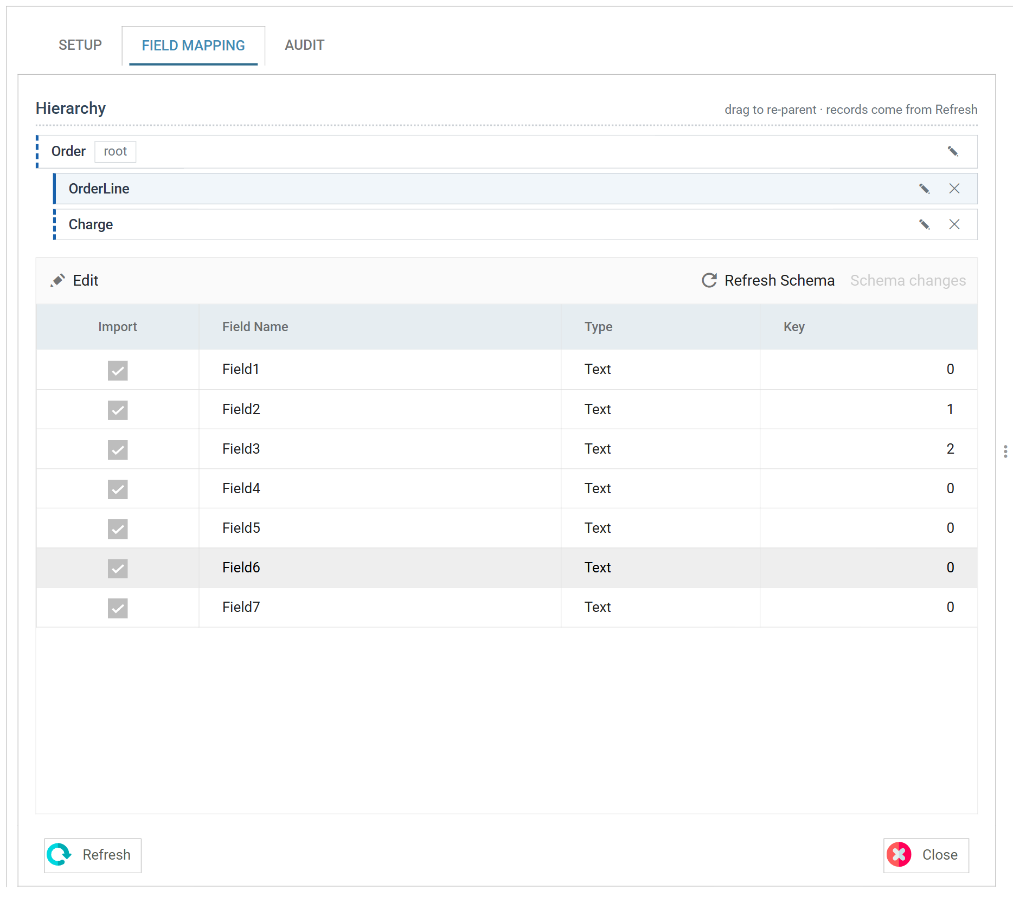Image resolution: width=1013 pixels, height=903 pixels.
Task: Click the Type cell Text for Field1
Action: pyautogui.click(x=661, y=370)
